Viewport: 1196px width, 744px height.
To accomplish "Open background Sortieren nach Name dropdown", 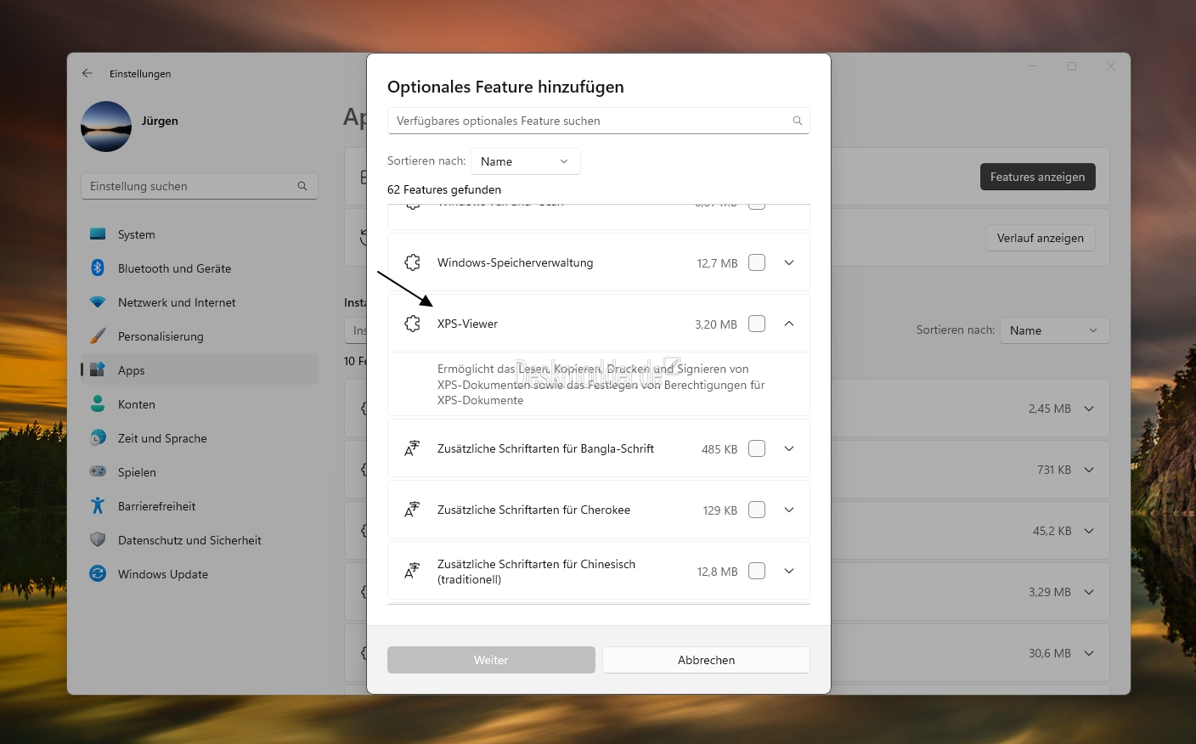I will [x=1054, y=330].
